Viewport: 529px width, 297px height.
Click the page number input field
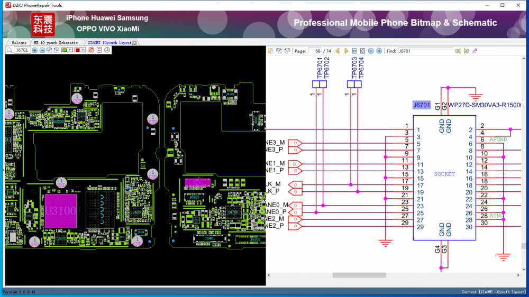[x=315, y=51]
